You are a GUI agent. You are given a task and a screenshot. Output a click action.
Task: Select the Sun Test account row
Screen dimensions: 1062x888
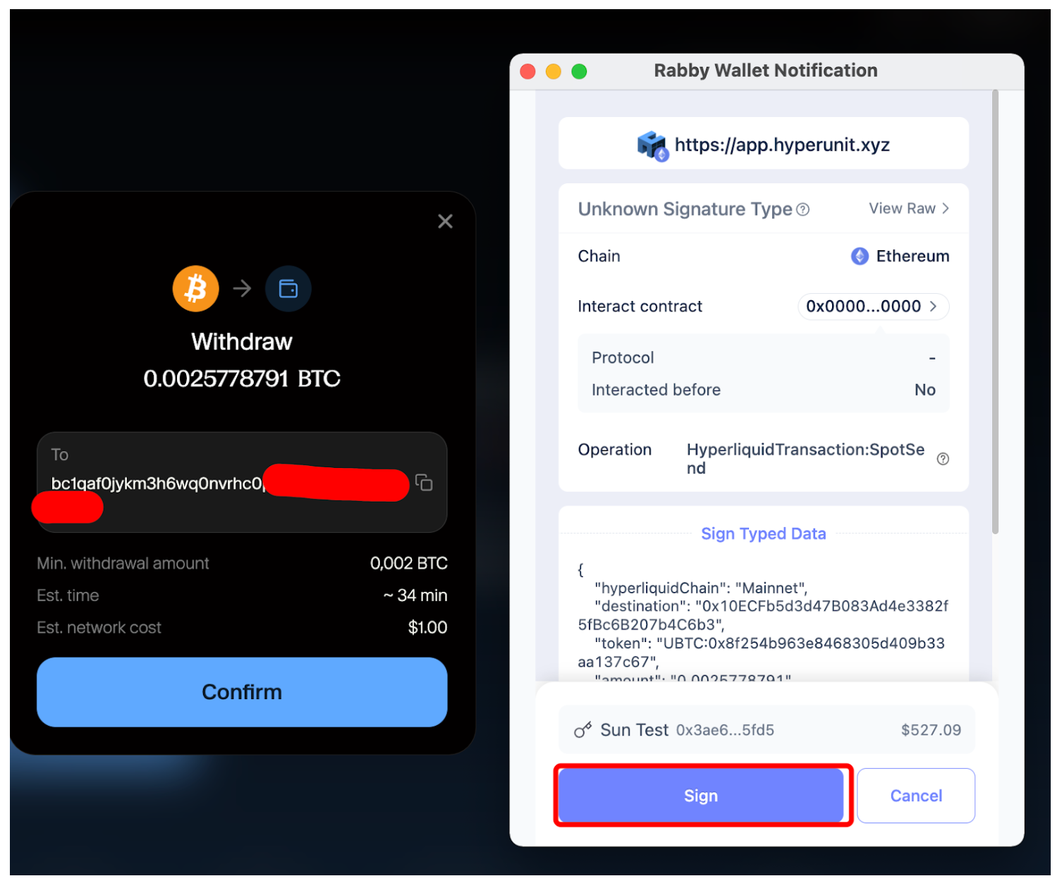767,730
